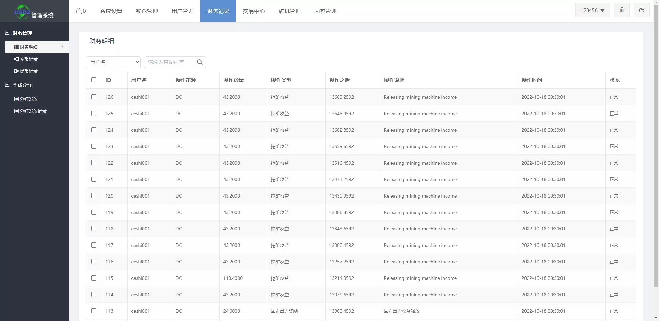This screenshot has height=321, width=659.
Task: Check the checkbox for row ID 126
Action: pos(94,97)
